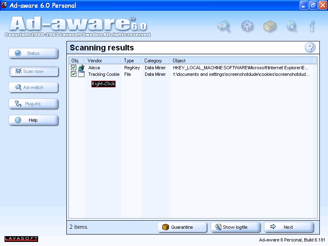Click the round question mark help icon
This screenshot has height=246, width=328.
click(310, 48)
